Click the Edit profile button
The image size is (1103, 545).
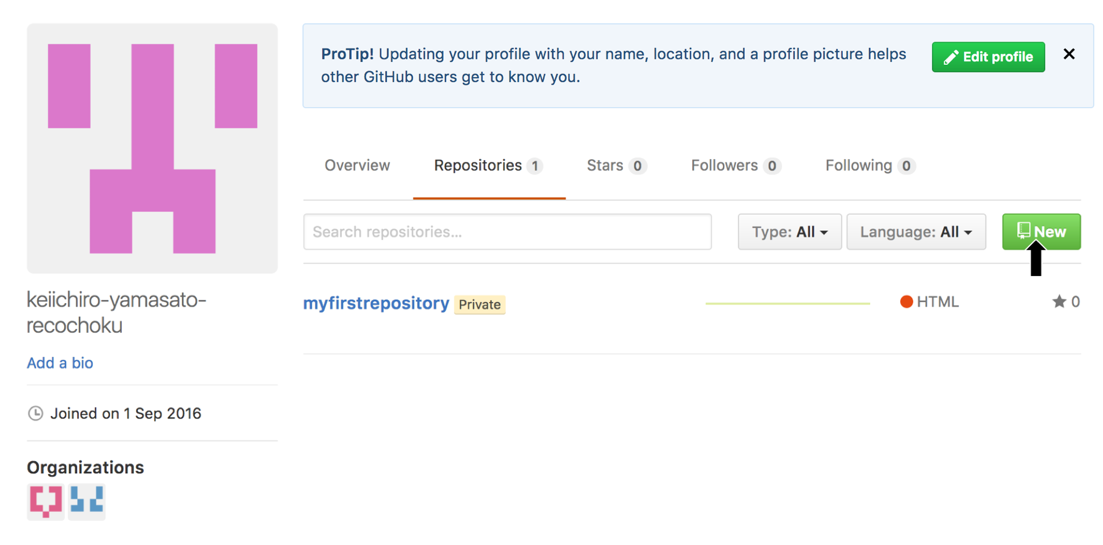[x=988, y=57]
